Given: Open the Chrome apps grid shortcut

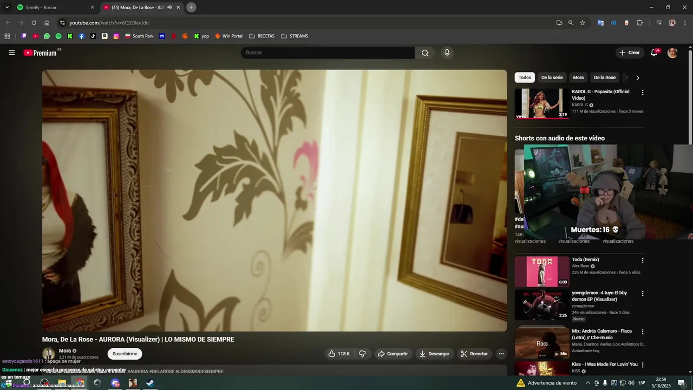Looking at the screenshot, I should click(x=7, y=36).
